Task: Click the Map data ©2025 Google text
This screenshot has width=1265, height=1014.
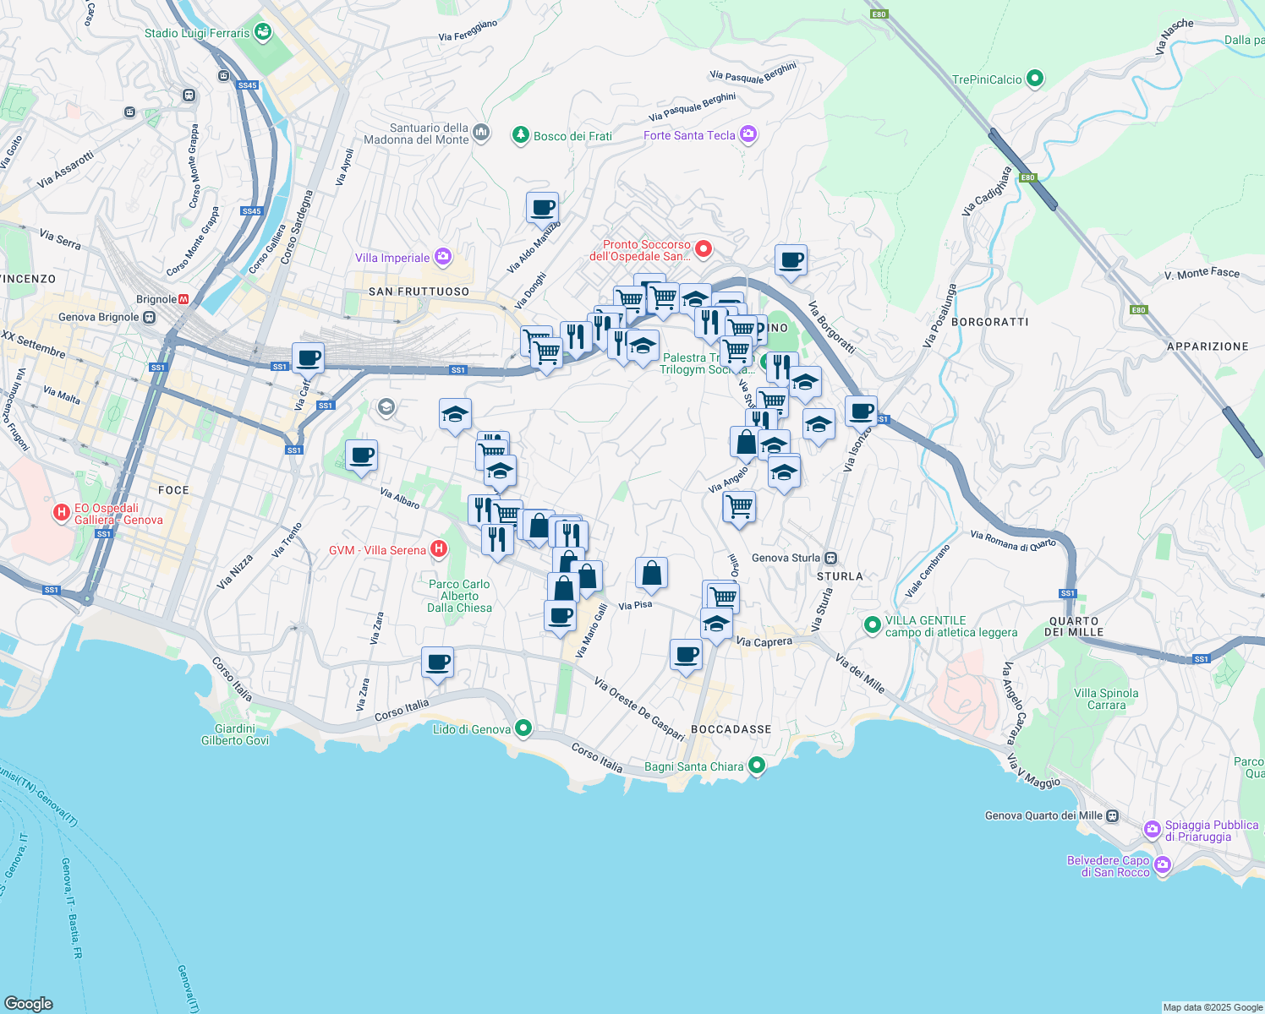Action: coord(1213,1007)
